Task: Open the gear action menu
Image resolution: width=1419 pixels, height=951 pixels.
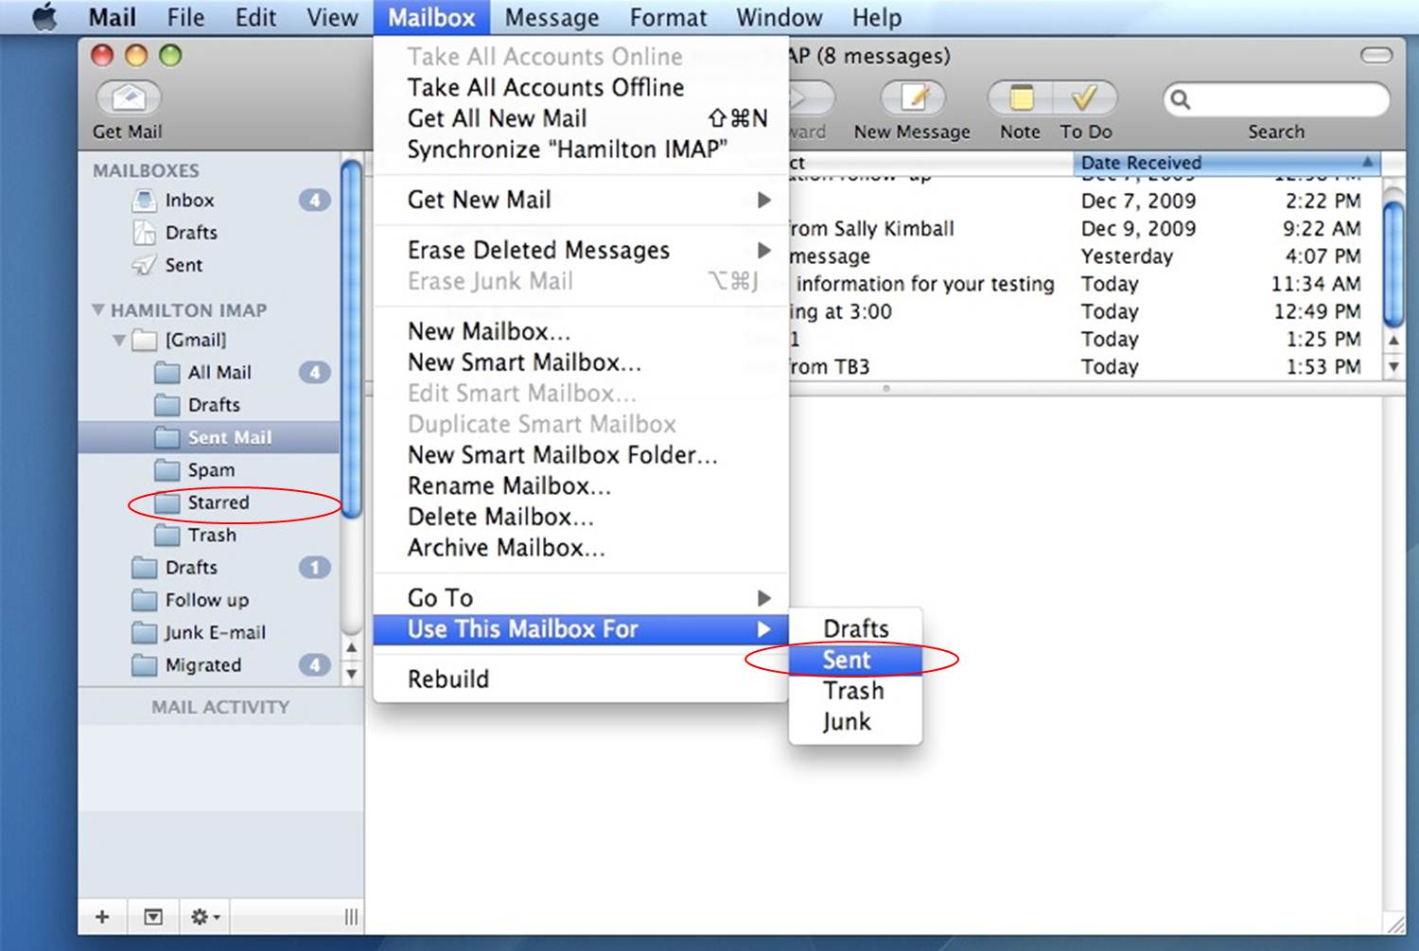Action: [x=204, y=916]
